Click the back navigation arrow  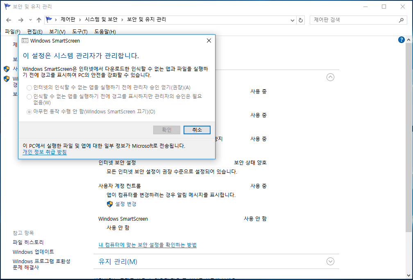(9, 20)
